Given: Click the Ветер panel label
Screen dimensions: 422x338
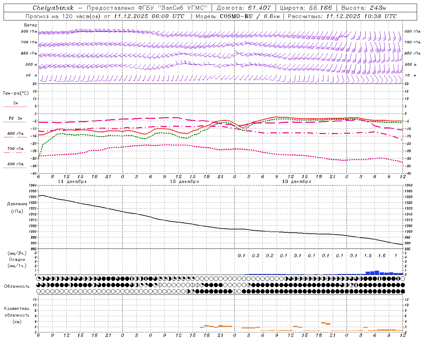Looking at the screenshot, I should (31, 25).
